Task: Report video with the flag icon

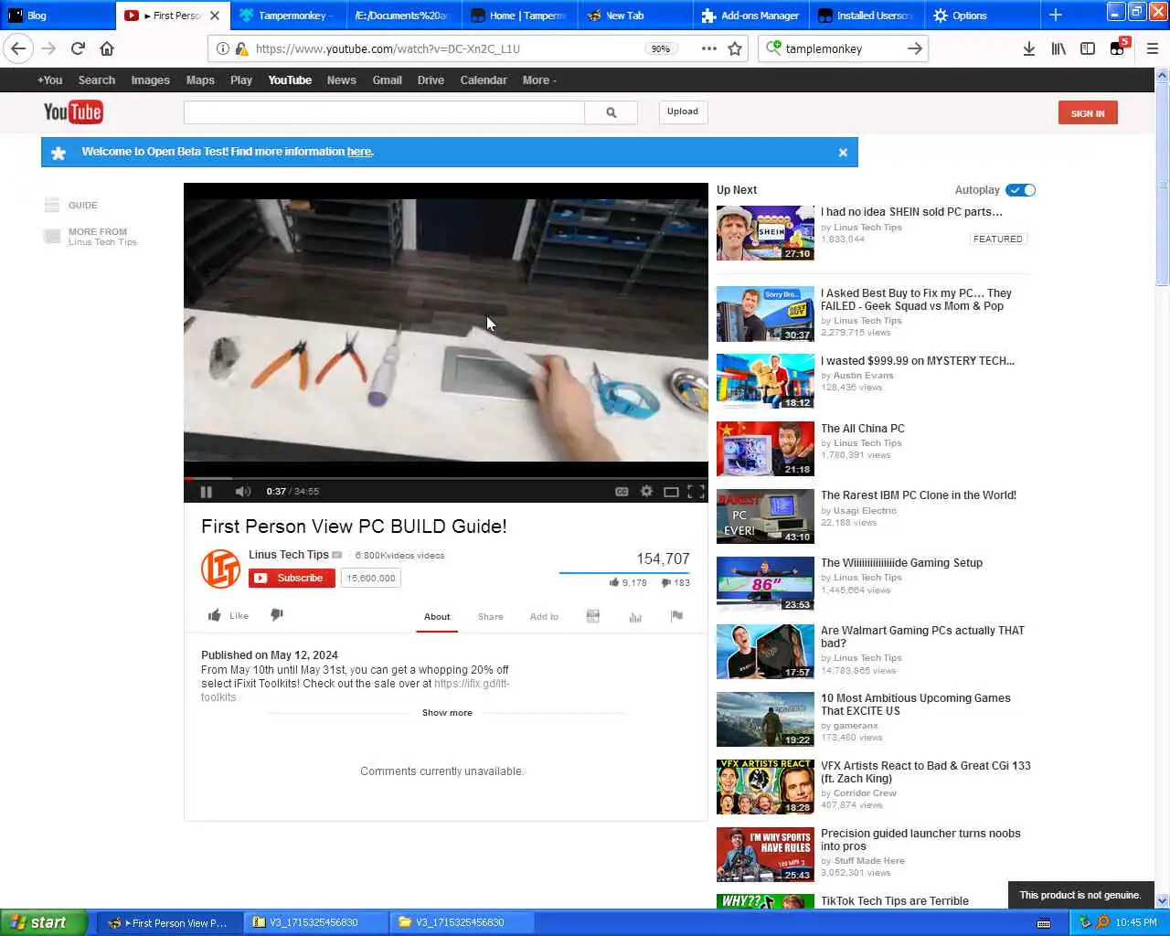Action: [x=676, y=616]
